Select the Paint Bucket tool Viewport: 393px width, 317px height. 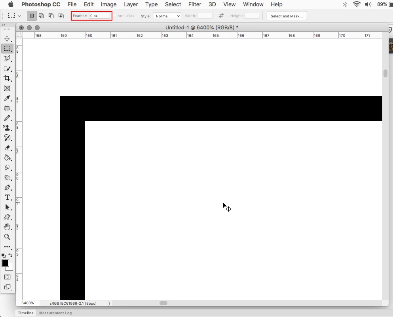click(7, 158)
